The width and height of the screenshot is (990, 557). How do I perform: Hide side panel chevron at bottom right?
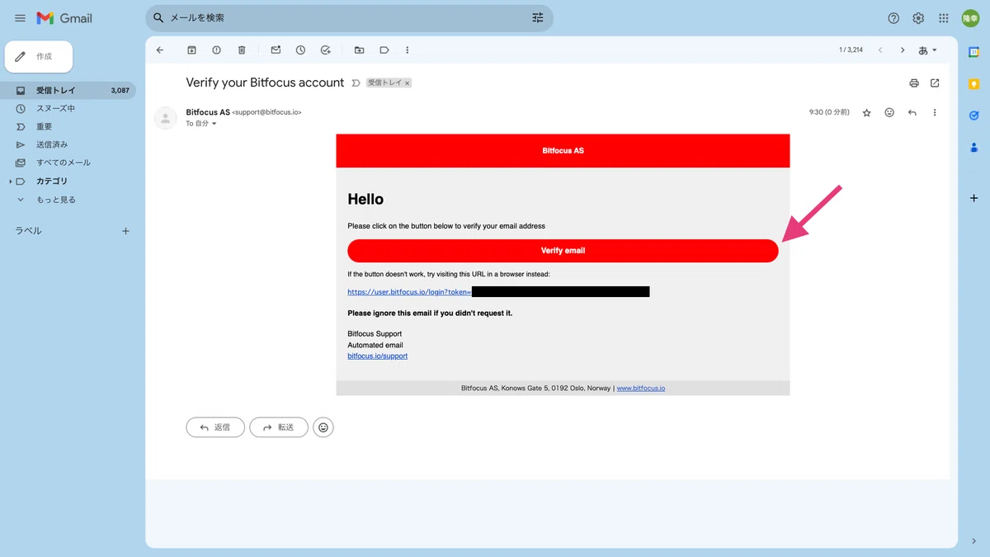(973, 540)
